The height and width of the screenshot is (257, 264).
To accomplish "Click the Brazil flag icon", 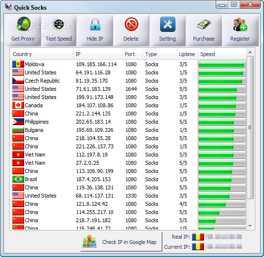I will (x=18, y=179).
